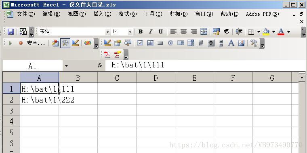The height and width of the screenshot is (153, 307).
Task: Toggle Design Mode right of Control Toolbox button
Action: [76, 43]
